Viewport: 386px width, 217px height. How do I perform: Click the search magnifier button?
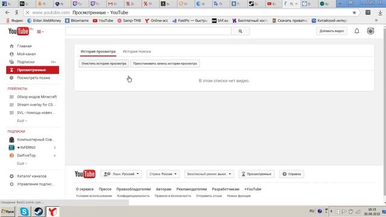point(240,31)
